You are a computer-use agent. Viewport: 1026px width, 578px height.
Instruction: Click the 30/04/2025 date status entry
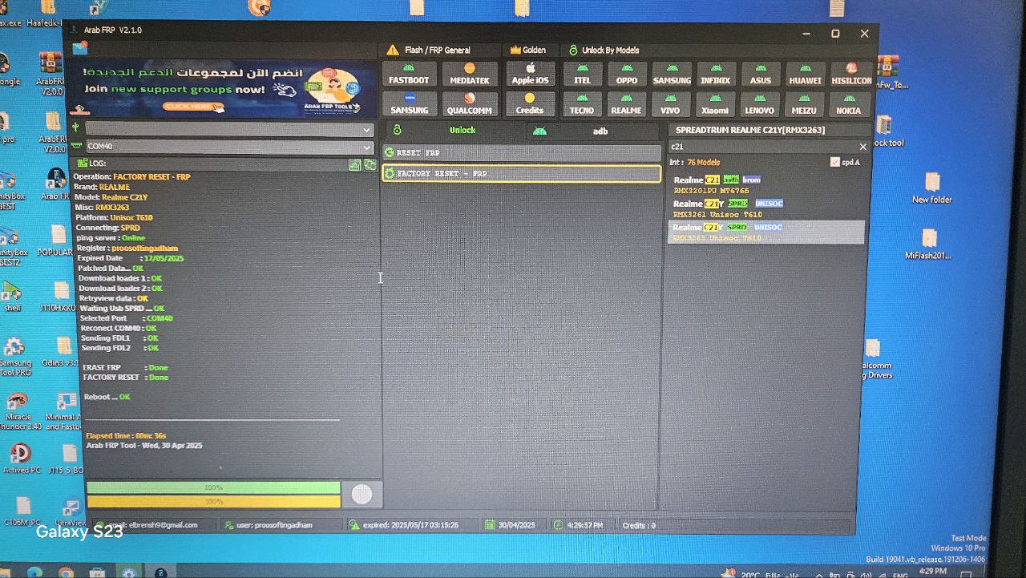point(515,525)
